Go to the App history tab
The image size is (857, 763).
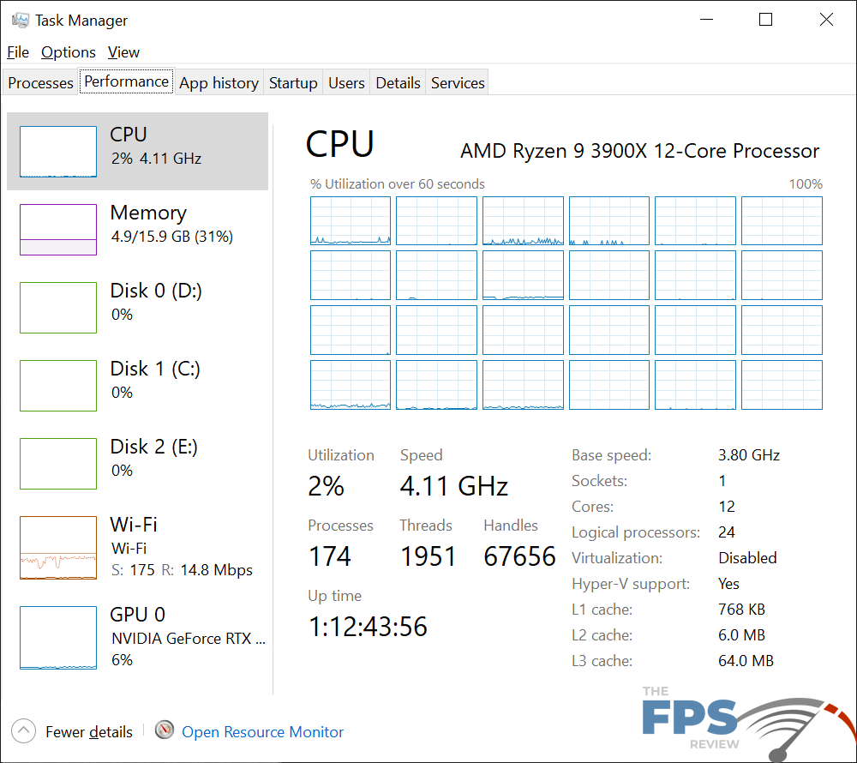click(219, 82)
